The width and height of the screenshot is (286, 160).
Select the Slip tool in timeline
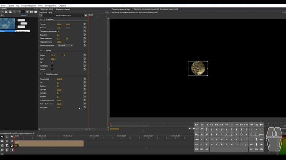[7, 141]
